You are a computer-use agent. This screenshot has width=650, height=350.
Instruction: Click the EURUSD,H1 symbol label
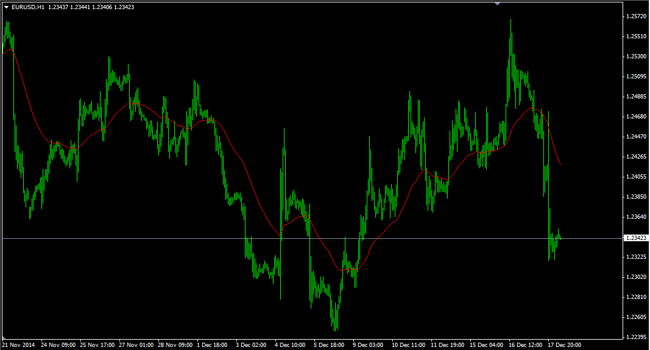28,7
